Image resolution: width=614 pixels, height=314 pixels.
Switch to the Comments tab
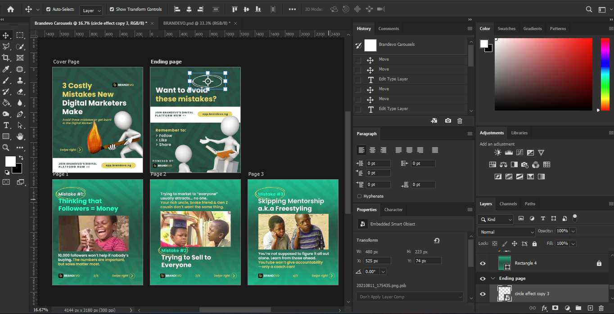point(388,29)
